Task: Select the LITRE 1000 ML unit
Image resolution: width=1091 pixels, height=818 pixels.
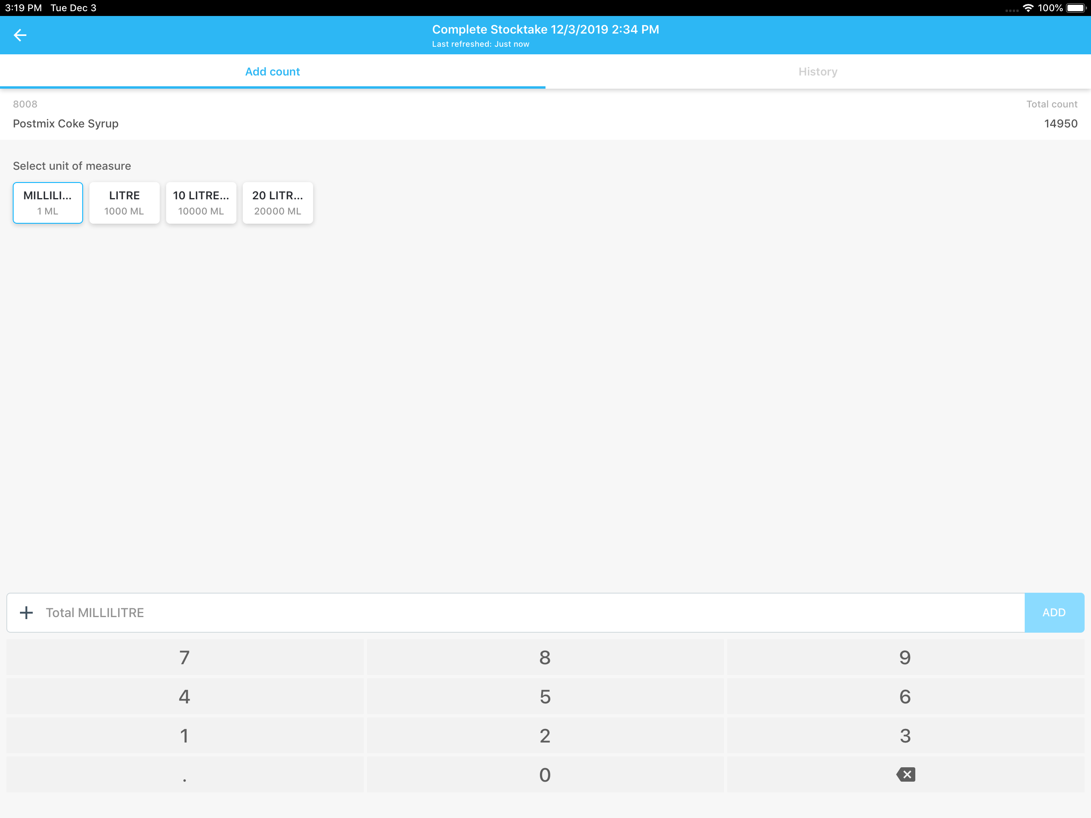Action: tap(124, 203)
